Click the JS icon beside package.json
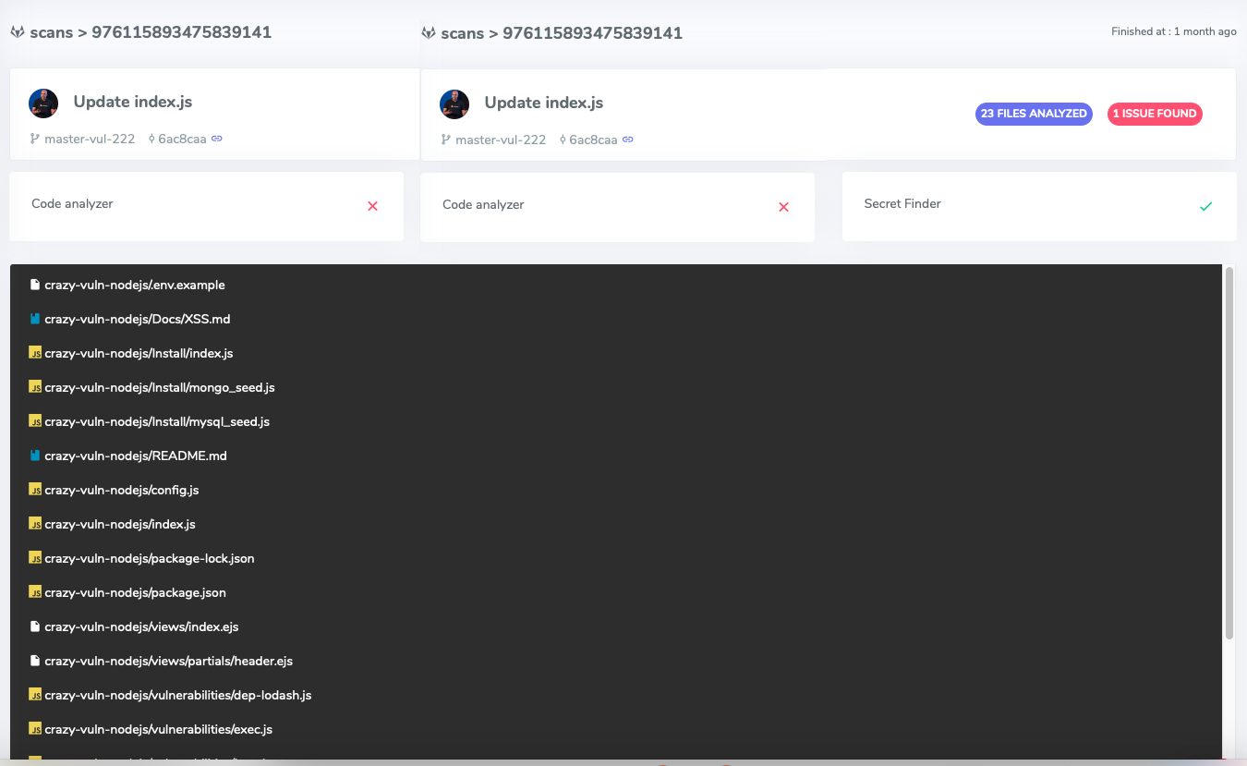The width and height of the screenshot is (1247, 766). coord(35,591)
